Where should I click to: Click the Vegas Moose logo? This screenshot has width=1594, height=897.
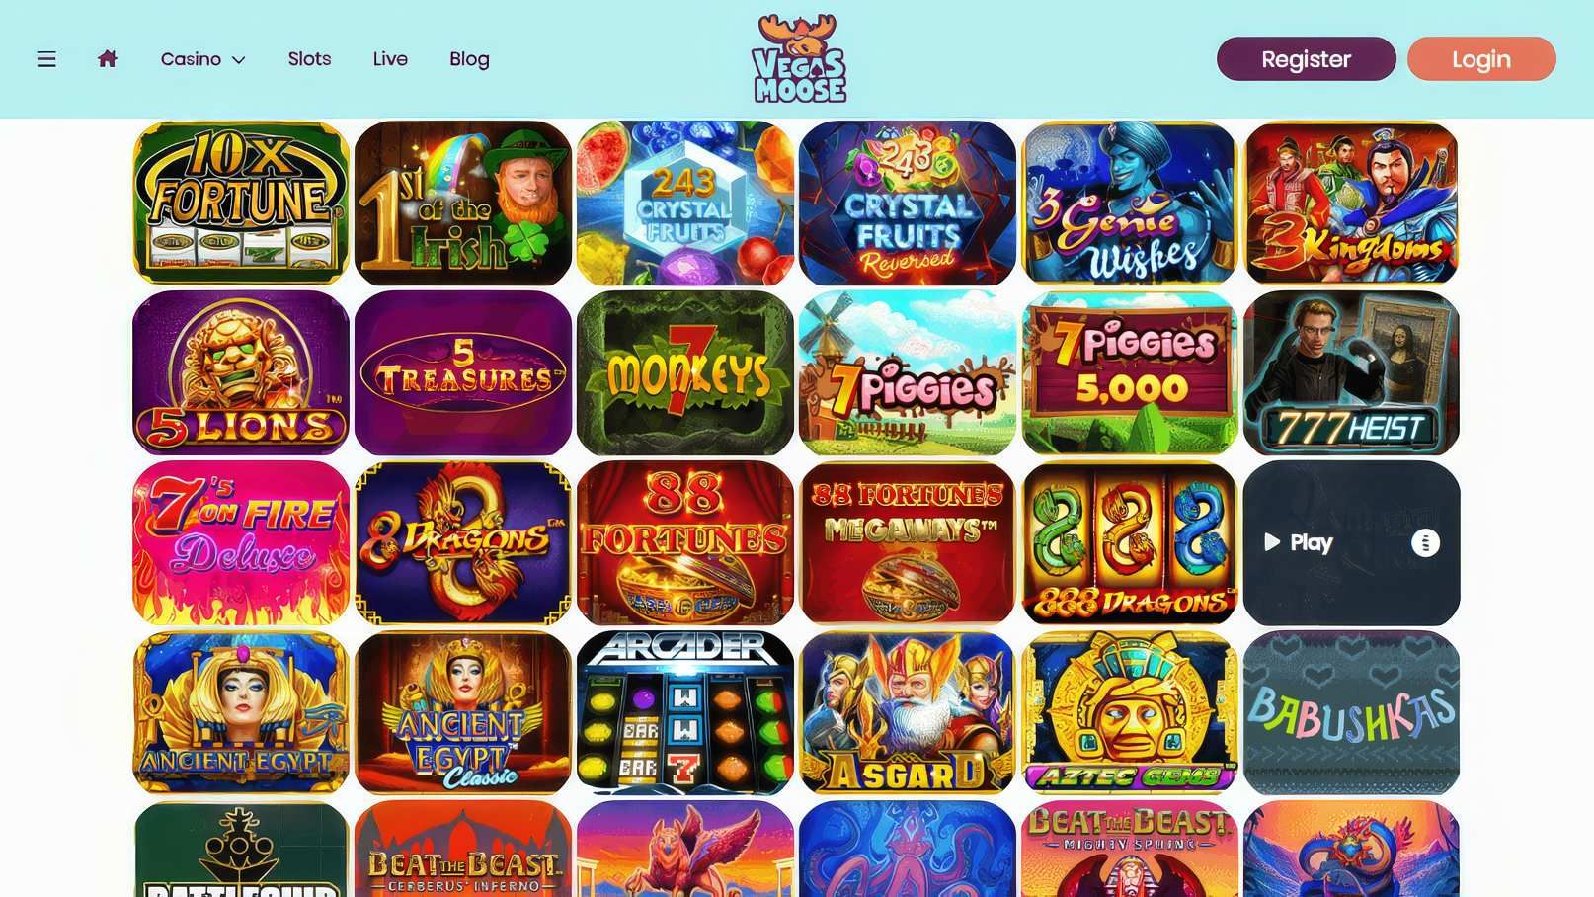pyautogui.click(x=799, y=58)
